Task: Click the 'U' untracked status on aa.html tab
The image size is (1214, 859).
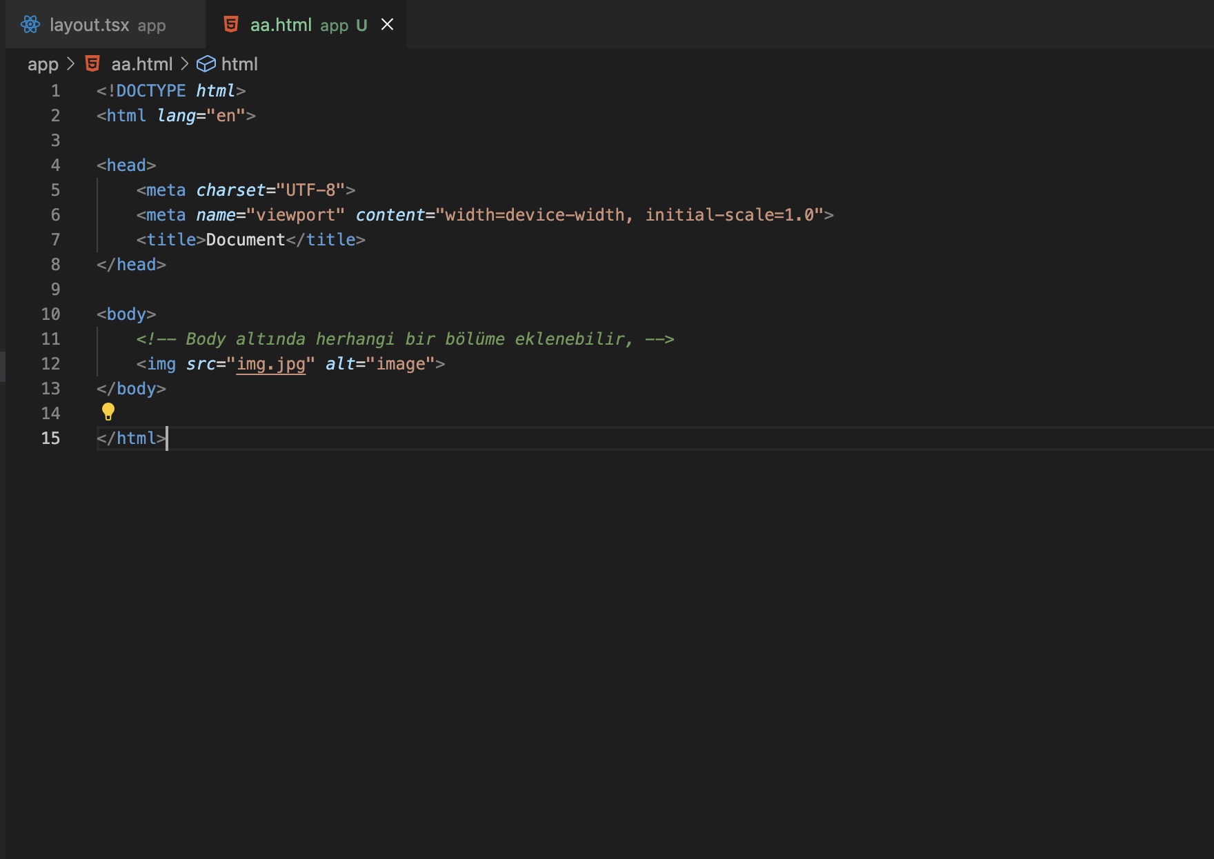Action: click(x=361, y=26)
